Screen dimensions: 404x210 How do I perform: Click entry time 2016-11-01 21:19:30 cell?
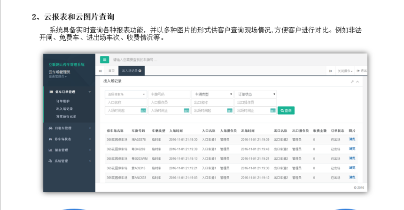(x=183, y=140)
